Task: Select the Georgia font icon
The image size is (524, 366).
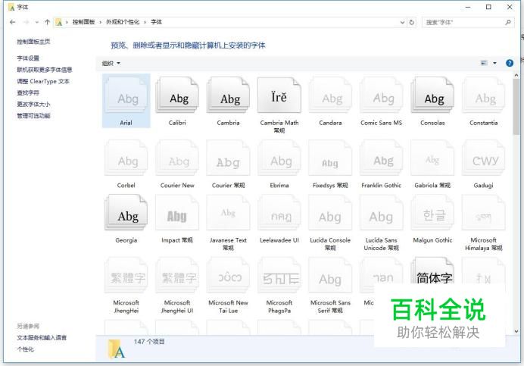Action: click(126, 212)
